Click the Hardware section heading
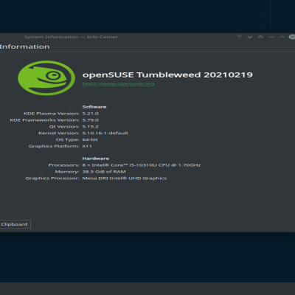 (96, 159)
